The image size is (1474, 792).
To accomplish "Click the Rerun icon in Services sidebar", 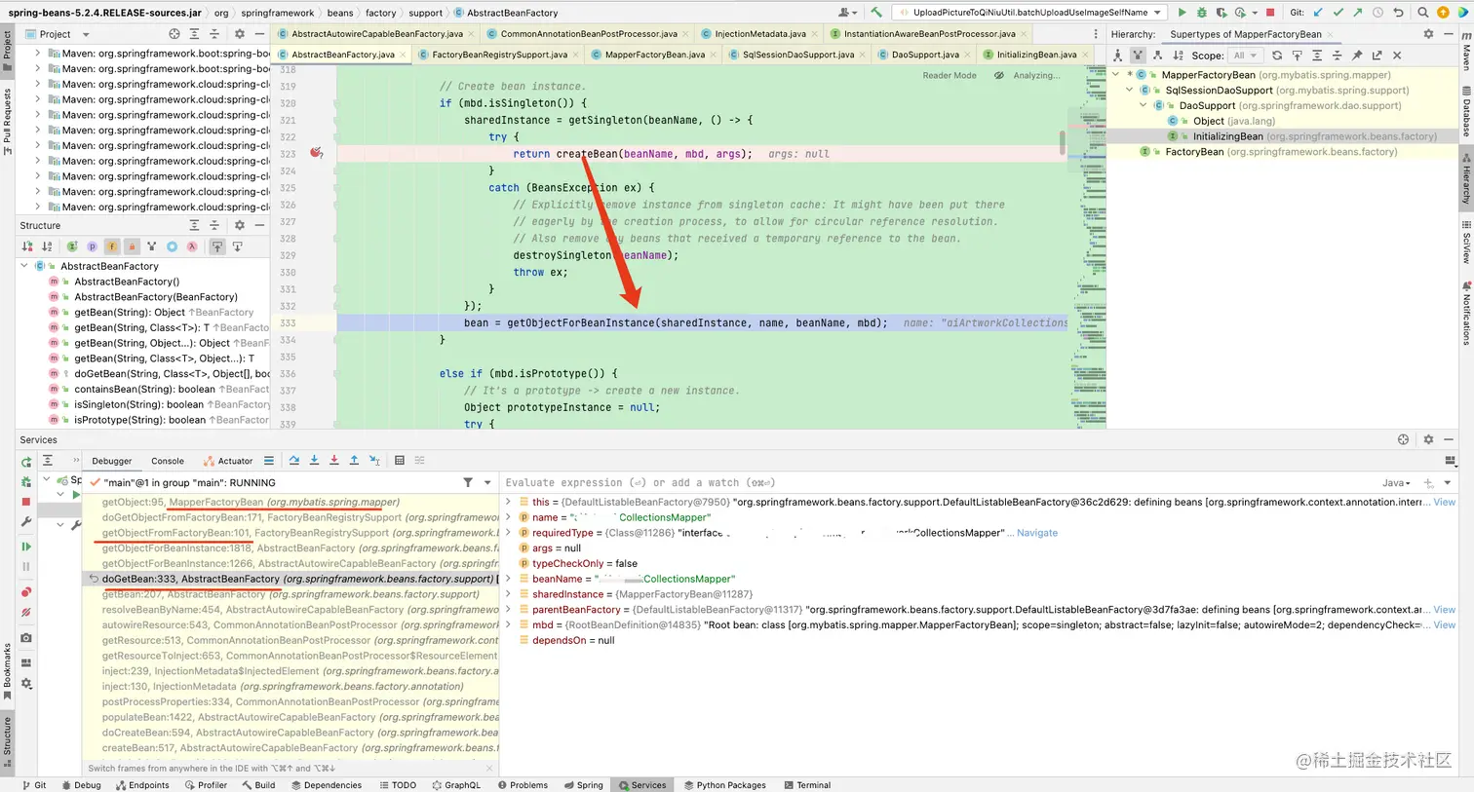I will click(x=26, y=462).
